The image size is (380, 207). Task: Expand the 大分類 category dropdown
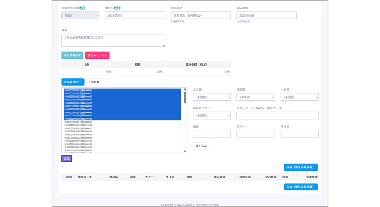(x=212, y=97)
